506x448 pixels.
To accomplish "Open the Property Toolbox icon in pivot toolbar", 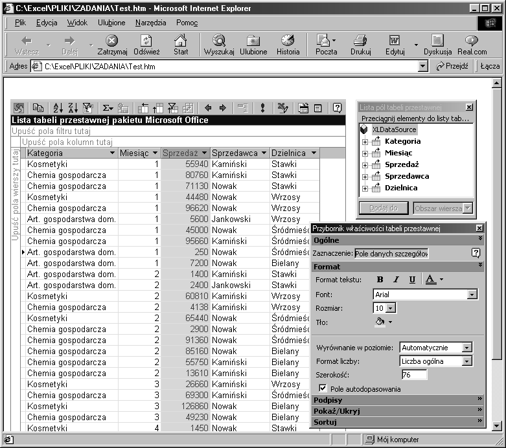I will click(x=303, y=107).
